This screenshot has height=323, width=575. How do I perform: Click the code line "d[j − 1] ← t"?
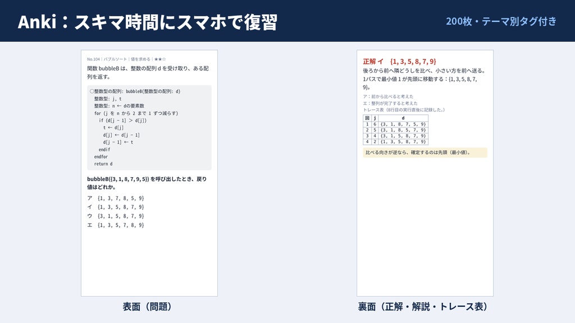pos(118,142)
